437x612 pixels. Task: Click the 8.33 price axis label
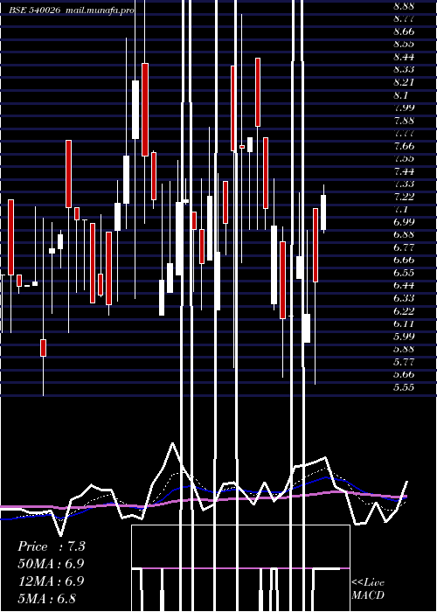click(x=404, y=69)
